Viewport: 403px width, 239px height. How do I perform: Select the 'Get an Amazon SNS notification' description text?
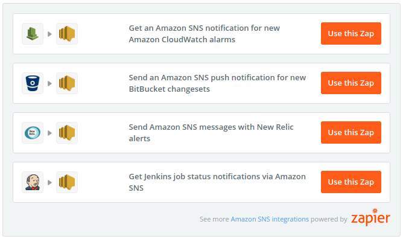click(205, 34)
